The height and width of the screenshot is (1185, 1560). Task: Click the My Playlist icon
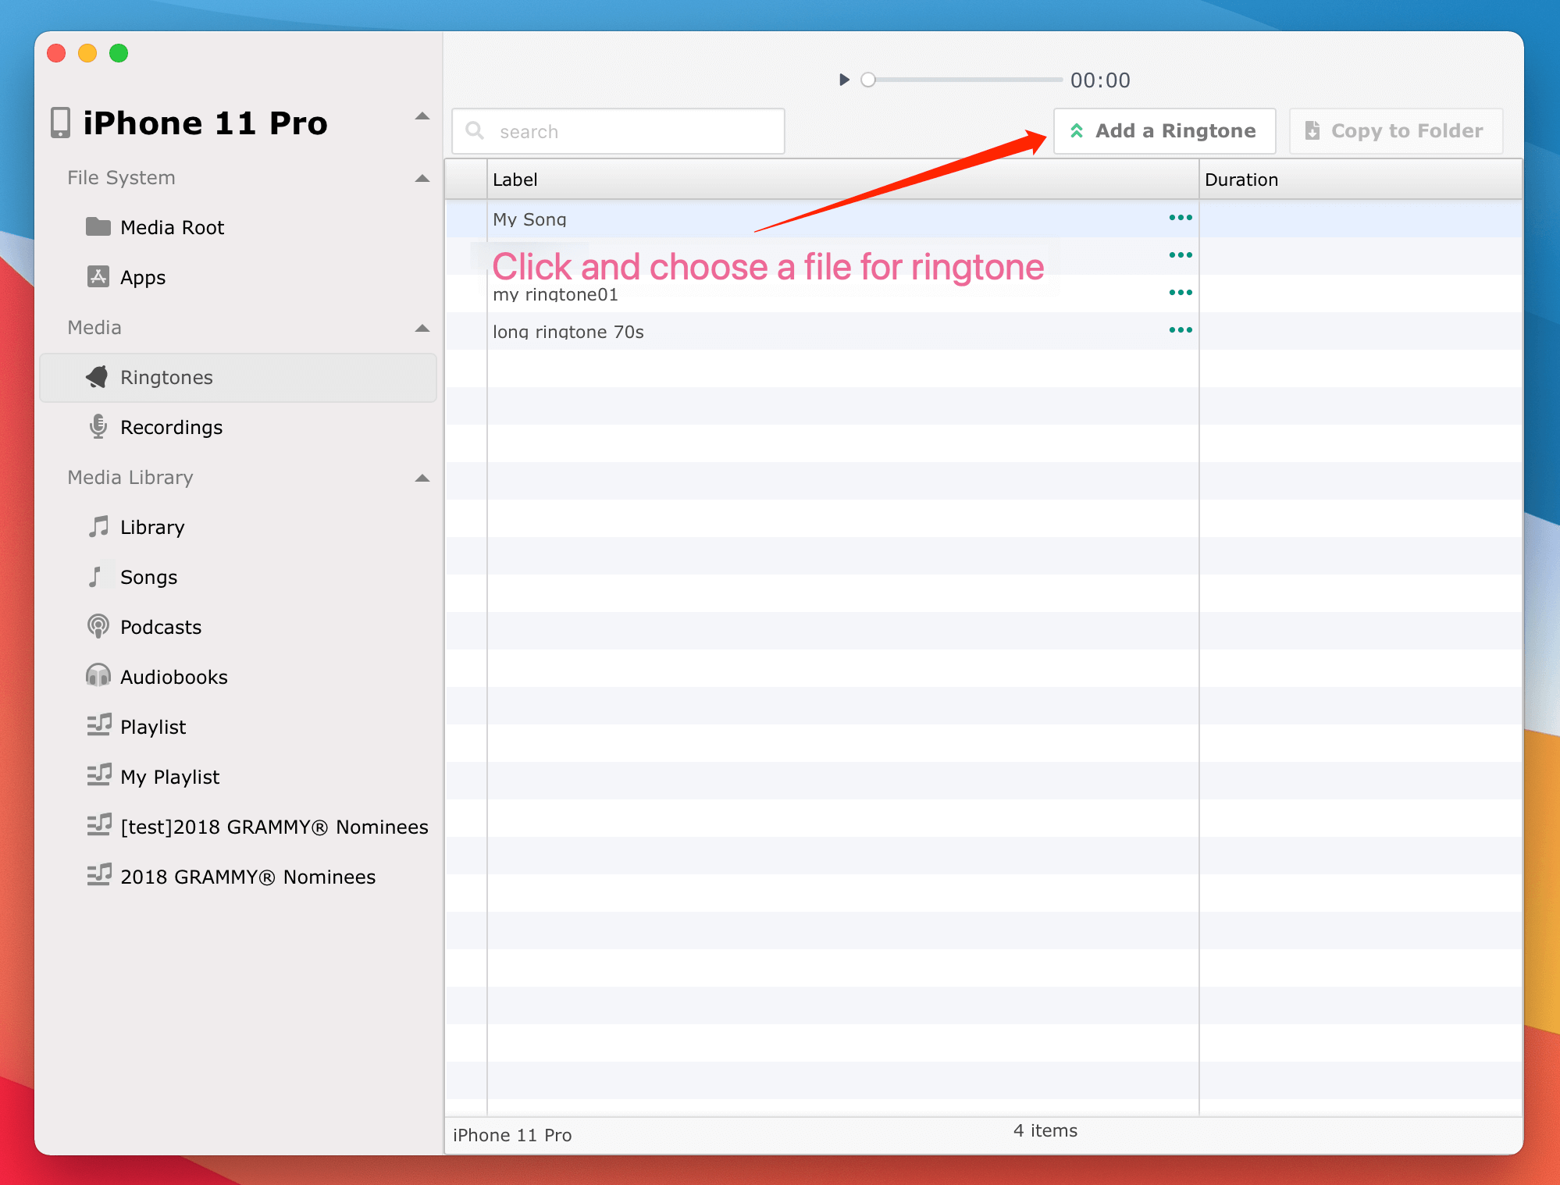99,775
